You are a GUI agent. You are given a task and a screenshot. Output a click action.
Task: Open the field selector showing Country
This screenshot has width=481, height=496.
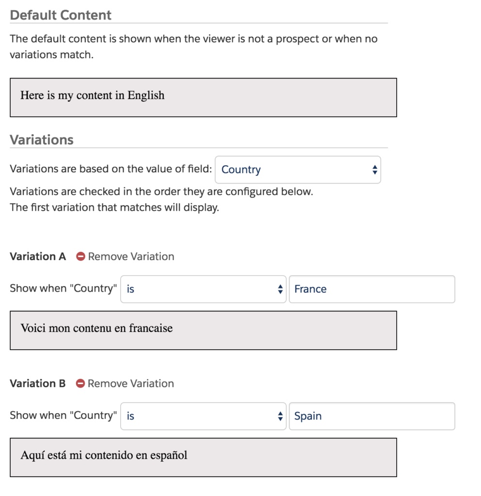pos(297,170)
